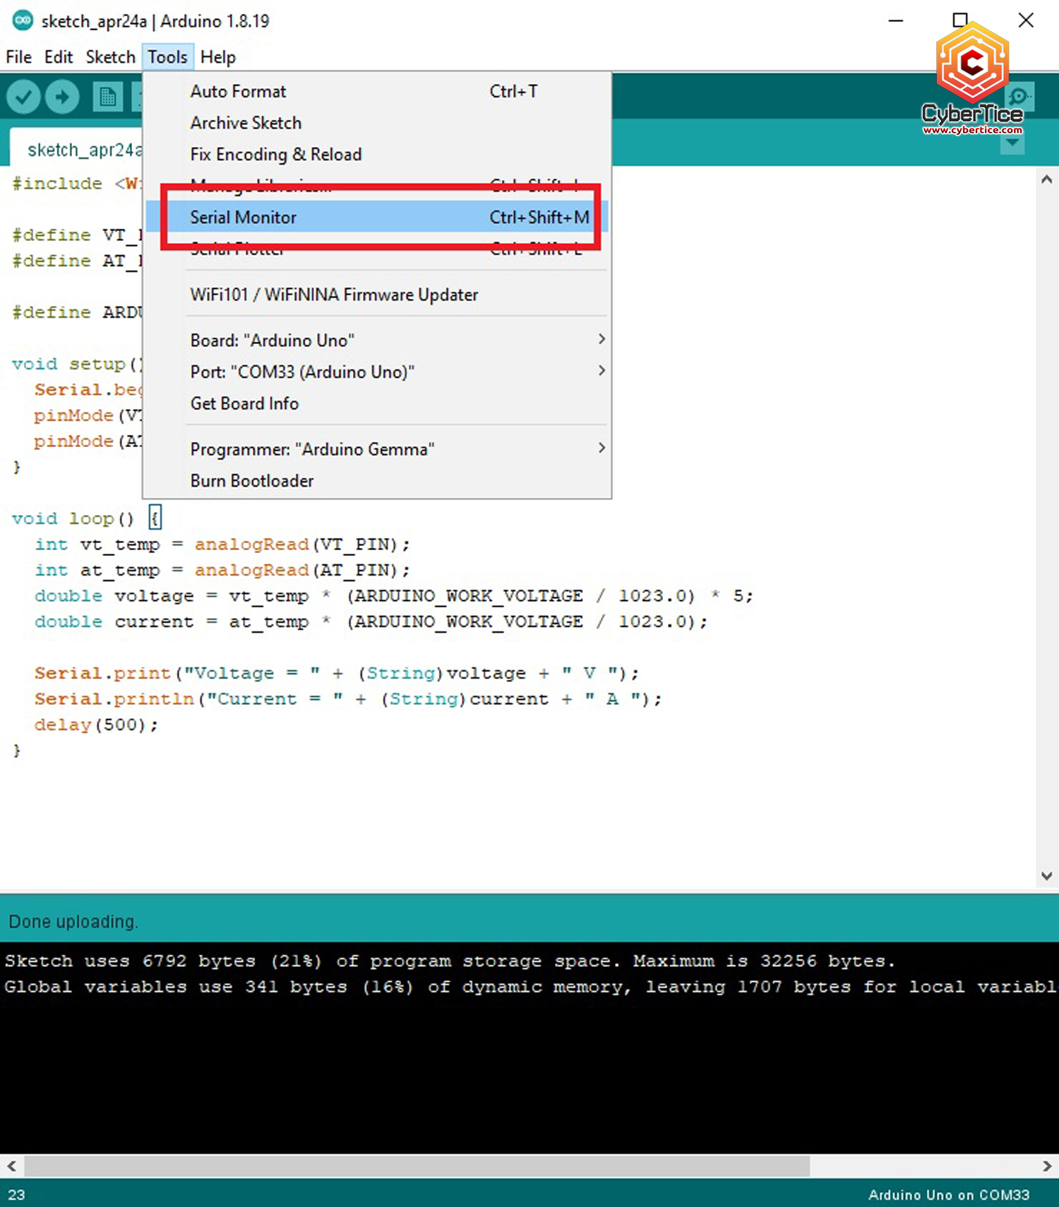Viewport: 1059px width, 1207px height.
Task: Choose Auto Format from Tools menu
Action: (x=377, y=91)
